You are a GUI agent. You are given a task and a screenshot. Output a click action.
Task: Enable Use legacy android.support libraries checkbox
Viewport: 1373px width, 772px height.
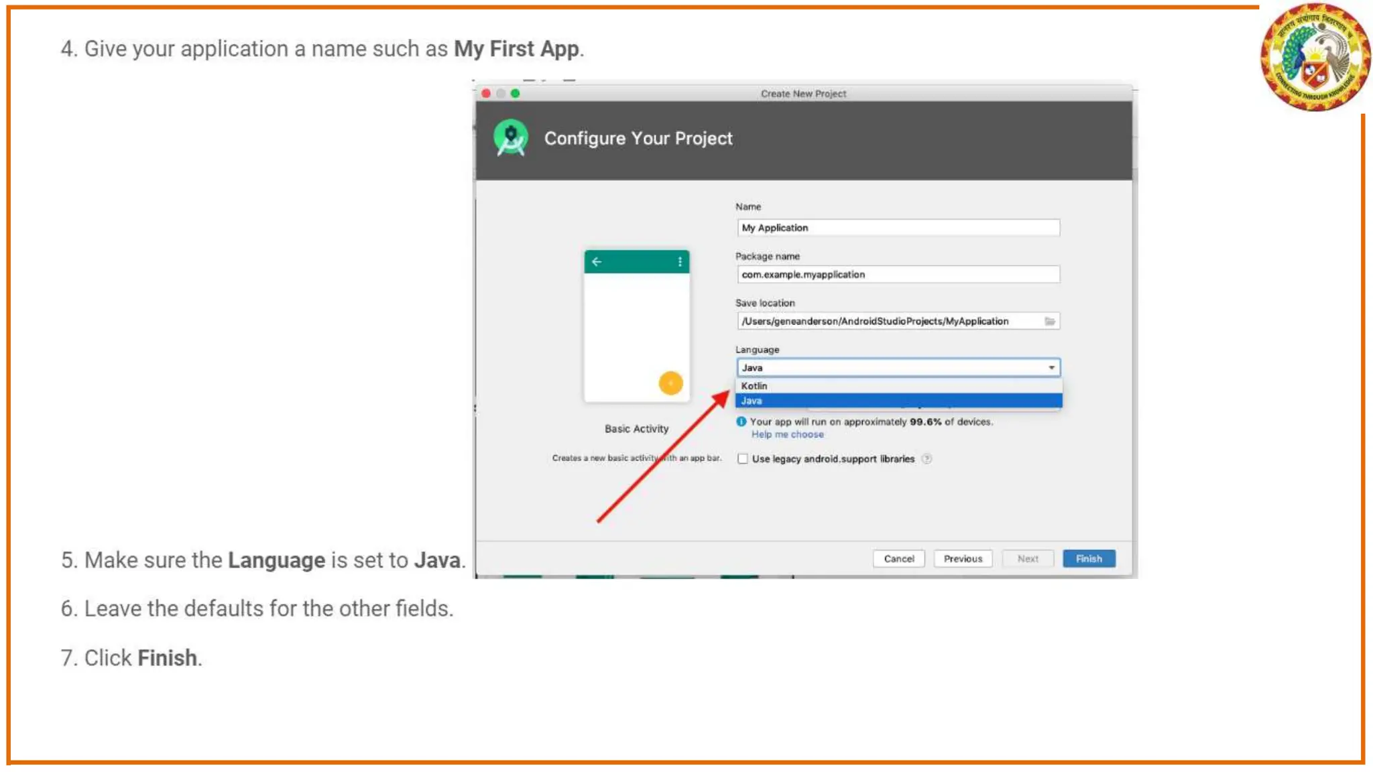(743, 459)
